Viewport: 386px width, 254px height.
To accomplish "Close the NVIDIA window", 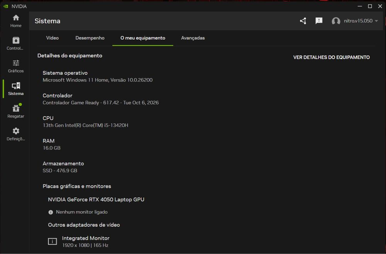I will tap(380, 6).
